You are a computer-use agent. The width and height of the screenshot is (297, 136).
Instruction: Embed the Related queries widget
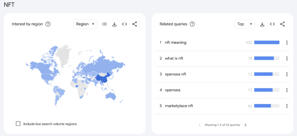[272, 24]
